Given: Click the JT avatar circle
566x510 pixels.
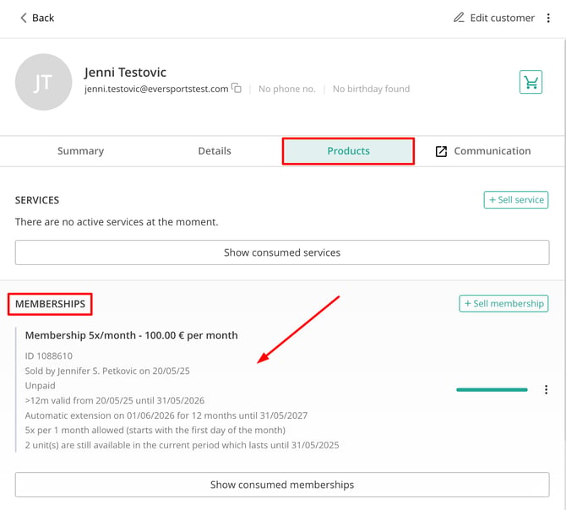Looking at the screenshot, I should click(x=43, y=82).
